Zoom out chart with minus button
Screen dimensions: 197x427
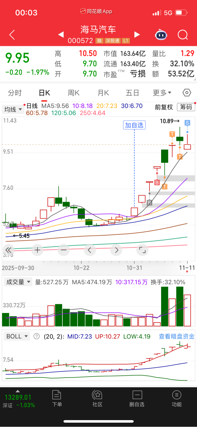click(x=64, y=250)
